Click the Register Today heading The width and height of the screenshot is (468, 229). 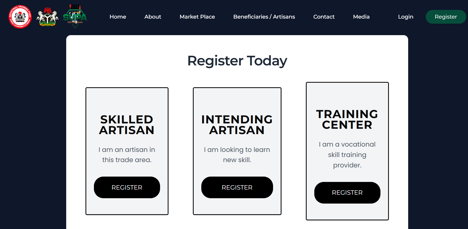click(237, 61)
